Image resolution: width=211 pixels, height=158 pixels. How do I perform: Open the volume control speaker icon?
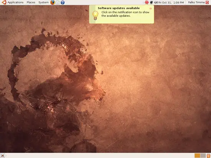point(156,2)
